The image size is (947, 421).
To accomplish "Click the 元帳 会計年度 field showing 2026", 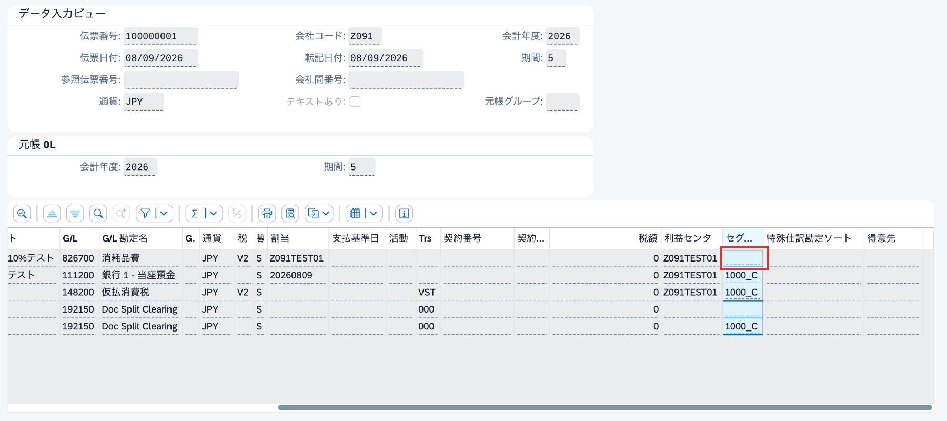I will (x=140, y=167).
